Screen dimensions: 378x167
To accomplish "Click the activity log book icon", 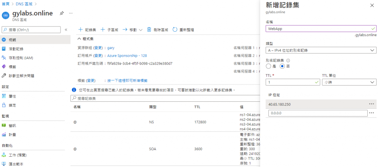I will point(4,49).
